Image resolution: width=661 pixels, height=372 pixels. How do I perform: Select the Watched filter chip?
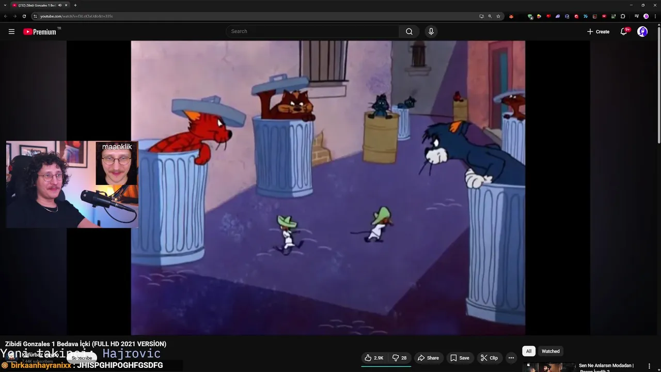(x=550, y=351)
